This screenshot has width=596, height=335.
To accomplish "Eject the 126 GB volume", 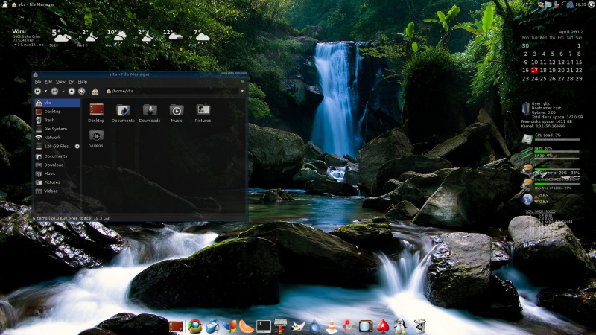I will (x=77, y=146).
